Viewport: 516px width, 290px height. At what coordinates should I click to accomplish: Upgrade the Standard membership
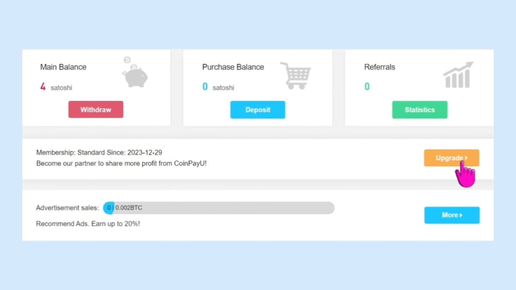(x=451, y=158)
